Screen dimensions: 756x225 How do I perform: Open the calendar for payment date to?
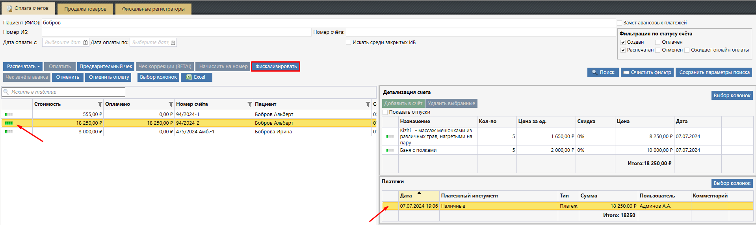(173, 42)
